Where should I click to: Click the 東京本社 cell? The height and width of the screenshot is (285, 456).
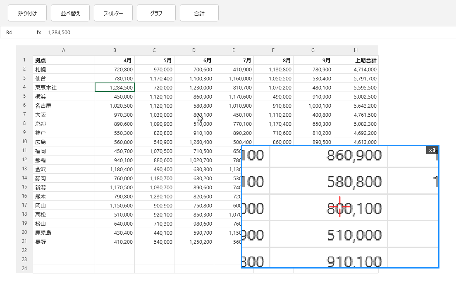pyautogui.click(x=64, y=88)
